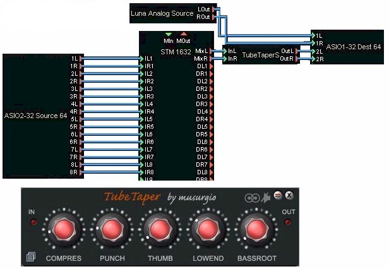Click the 1R input on ASIO1-32 Dest 64
Viewport: 389px width, 269px height.
pyautogui.click(x=313, y=44)
